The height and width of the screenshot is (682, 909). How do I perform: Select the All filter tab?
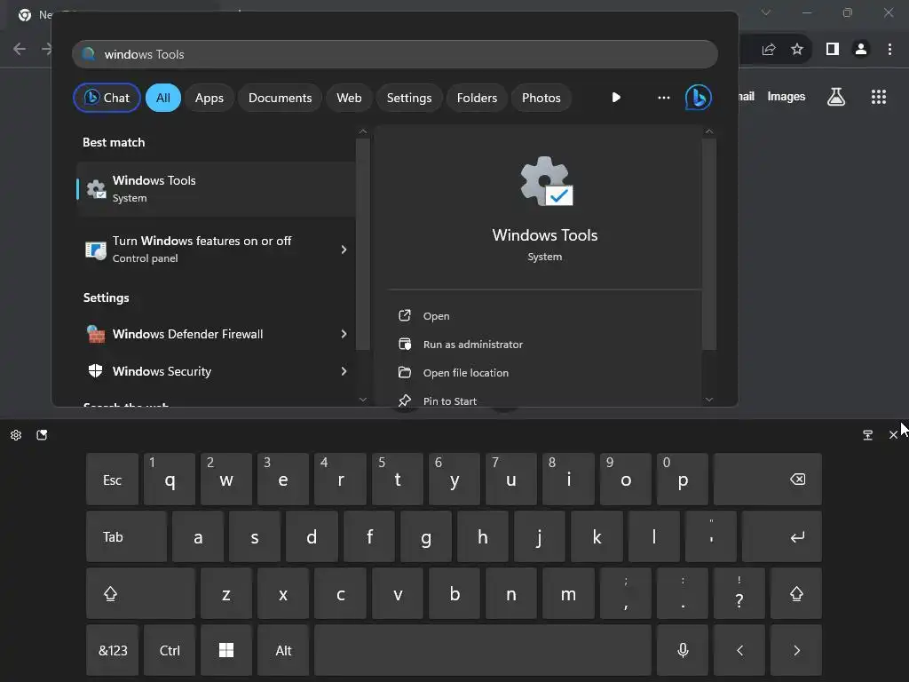click(163, 98)
